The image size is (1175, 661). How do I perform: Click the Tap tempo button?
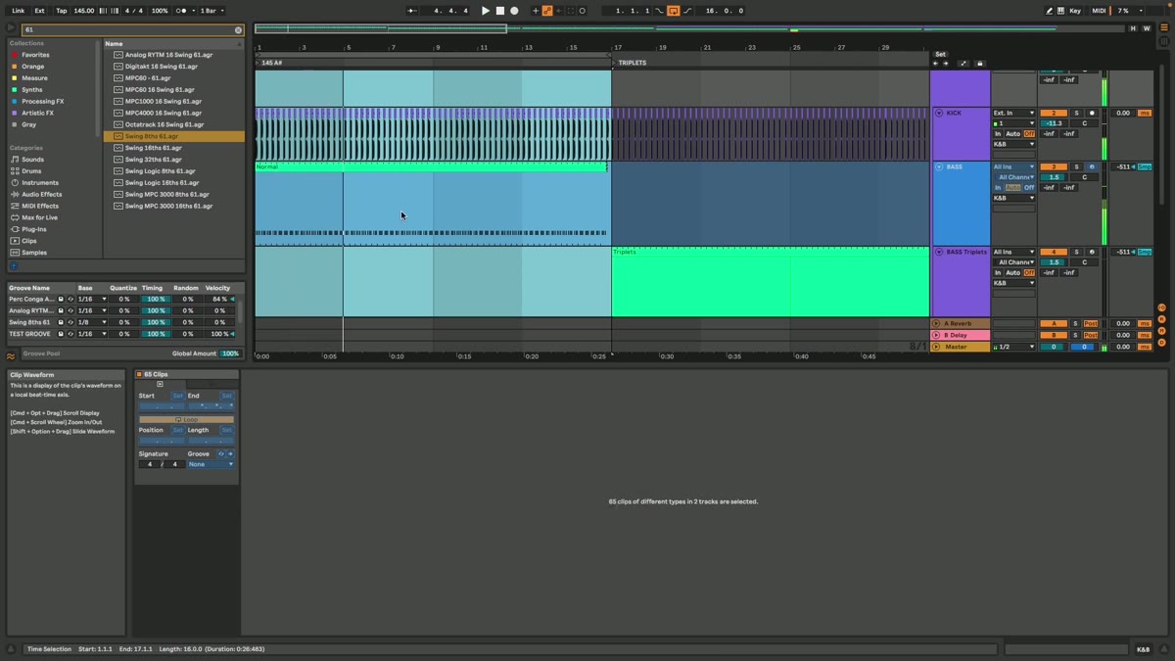tap(61, 11)
